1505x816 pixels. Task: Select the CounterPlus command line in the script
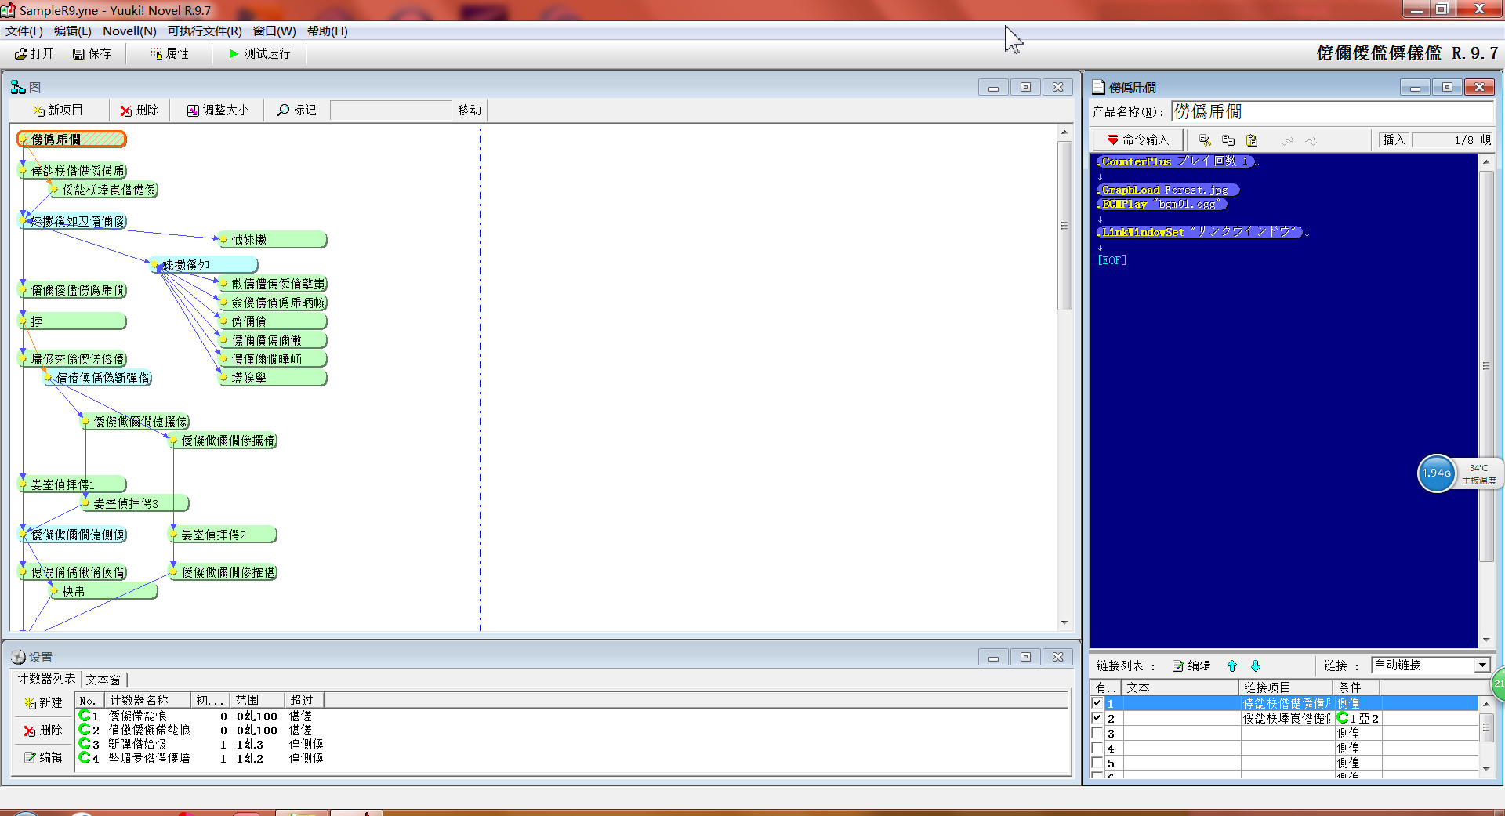pyautogui.click(x=1174, y=161)
